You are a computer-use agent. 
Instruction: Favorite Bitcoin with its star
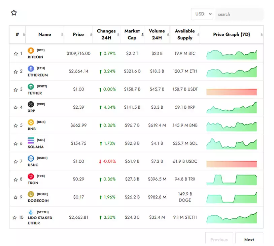(x=16, y=54)
